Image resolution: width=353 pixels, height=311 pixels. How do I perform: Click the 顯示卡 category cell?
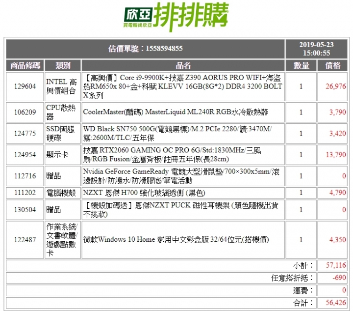[63, 155]
